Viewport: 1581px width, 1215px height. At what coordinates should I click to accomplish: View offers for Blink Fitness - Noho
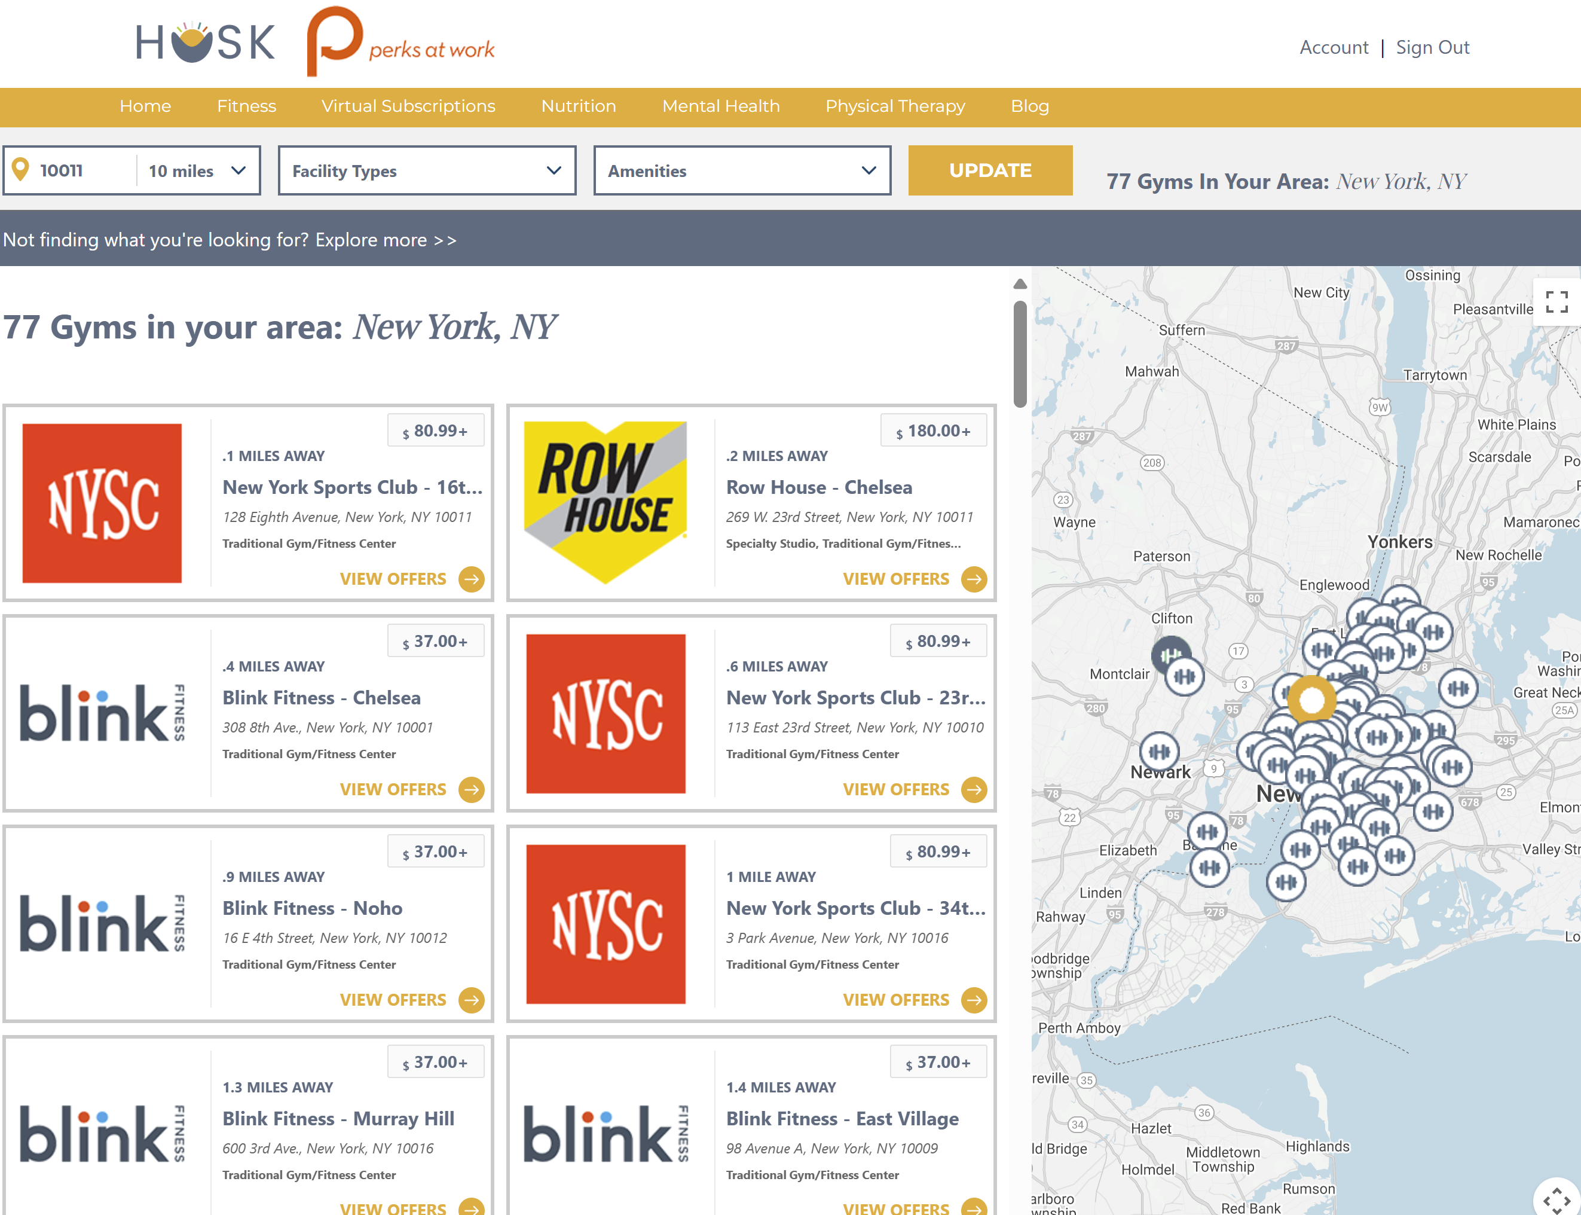[x=393, y=1000]
